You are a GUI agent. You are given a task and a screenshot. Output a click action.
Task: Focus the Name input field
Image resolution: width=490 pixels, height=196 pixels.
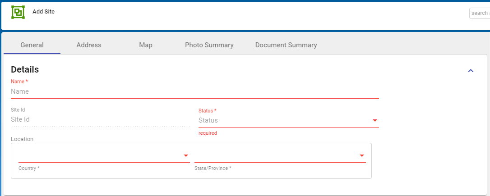click(x=194, y=91)
